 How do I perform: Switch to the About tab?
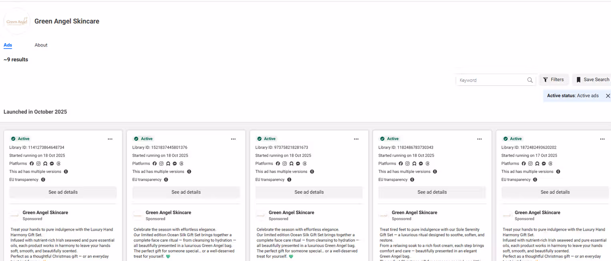(41, 45)
